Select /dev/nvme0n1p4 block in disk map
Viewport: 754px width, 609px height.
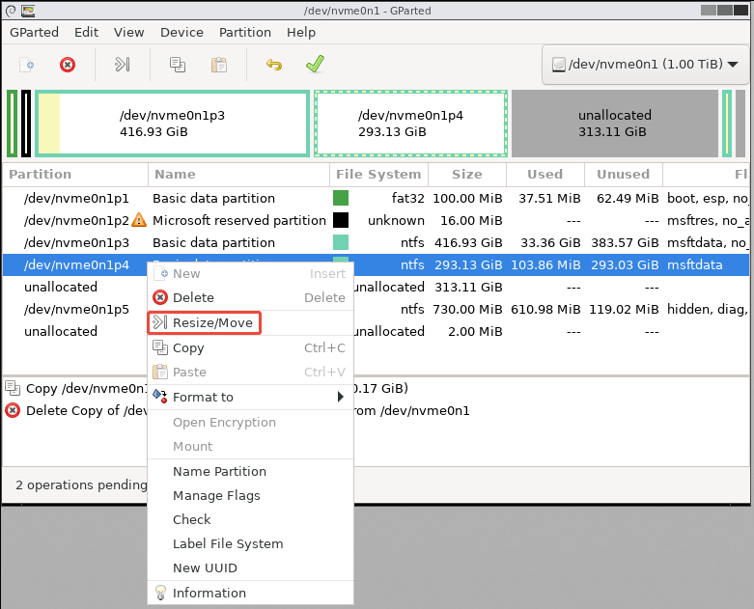[410, 124]
